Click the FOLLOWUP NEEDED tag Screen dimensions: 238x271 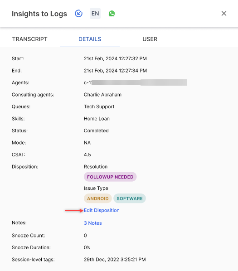pyautogui.click(x=110, y=177)
